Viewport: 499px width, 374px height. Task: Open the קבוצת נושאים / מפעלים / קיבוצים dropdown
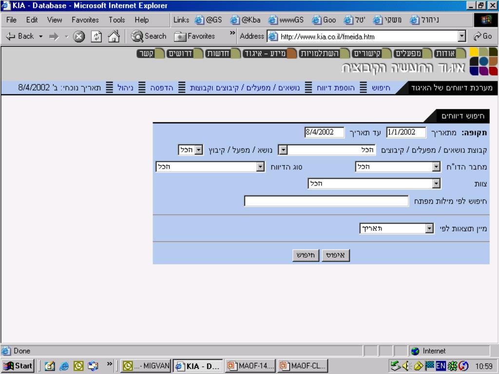[x=327, y=150]
